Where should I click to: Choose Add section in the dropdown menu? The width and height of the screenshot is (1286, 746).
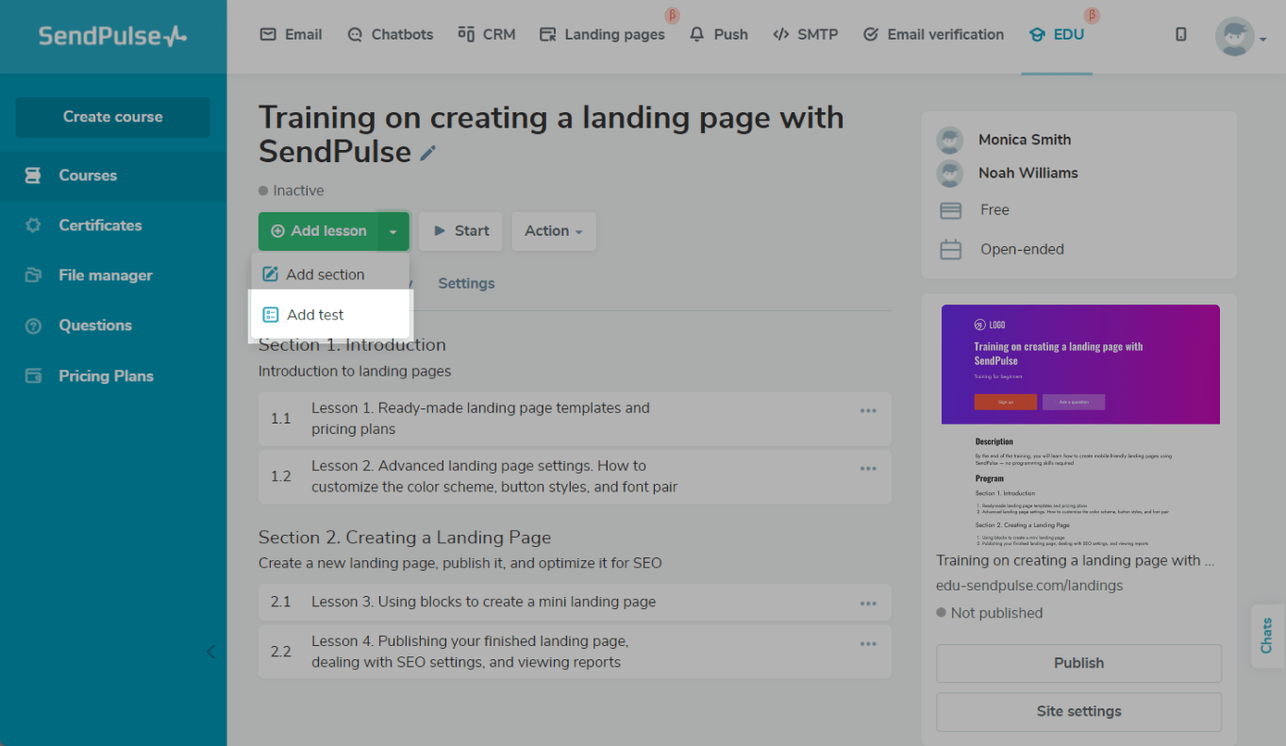click(325, 274)
